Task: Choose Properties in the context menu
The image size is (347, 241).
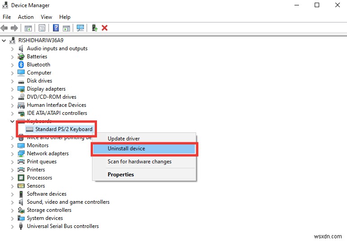Action: [x=144, y=175]
